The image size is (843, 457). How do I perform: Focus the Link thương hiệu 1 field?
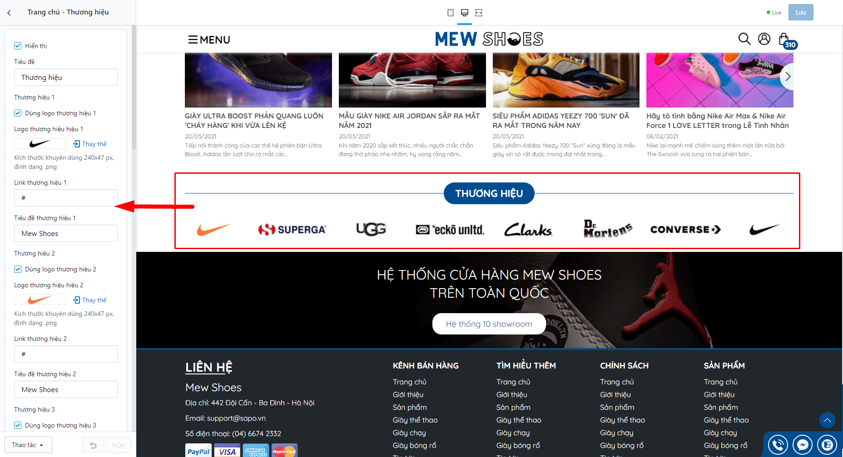click(x=66, y=198)
